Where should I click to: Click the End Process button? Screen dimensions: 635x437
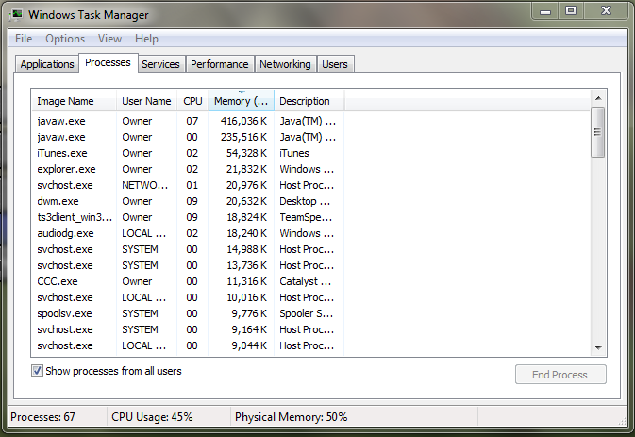560,374
